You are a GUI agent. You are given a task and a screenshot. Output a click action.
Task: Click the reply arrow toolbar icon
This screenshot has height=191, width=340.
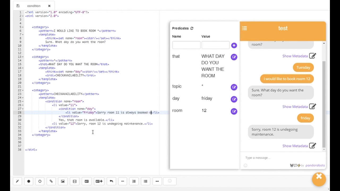pos(111,181)
